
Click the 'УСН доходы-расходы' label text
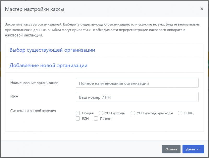pos(155,113)
